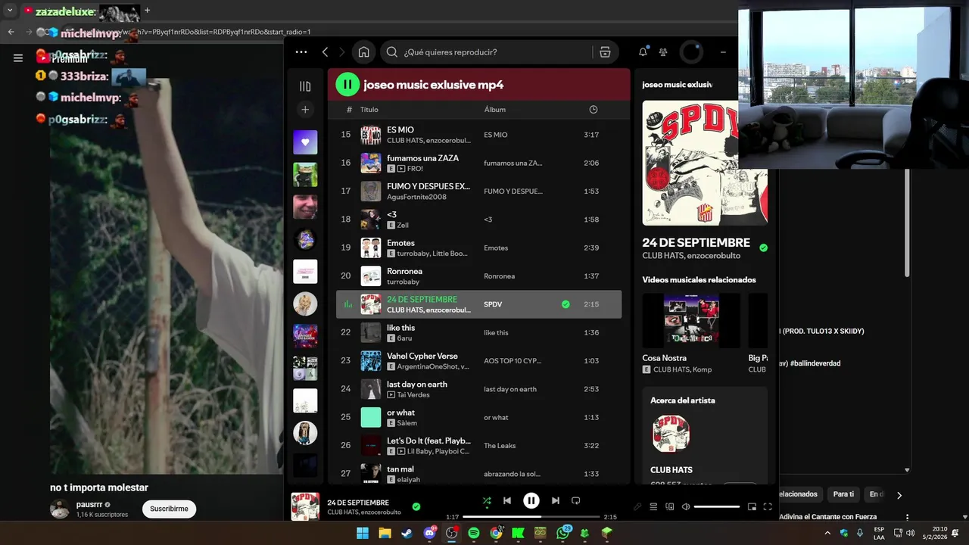Open Discord from the taskbar

click(x=430, y=533)
